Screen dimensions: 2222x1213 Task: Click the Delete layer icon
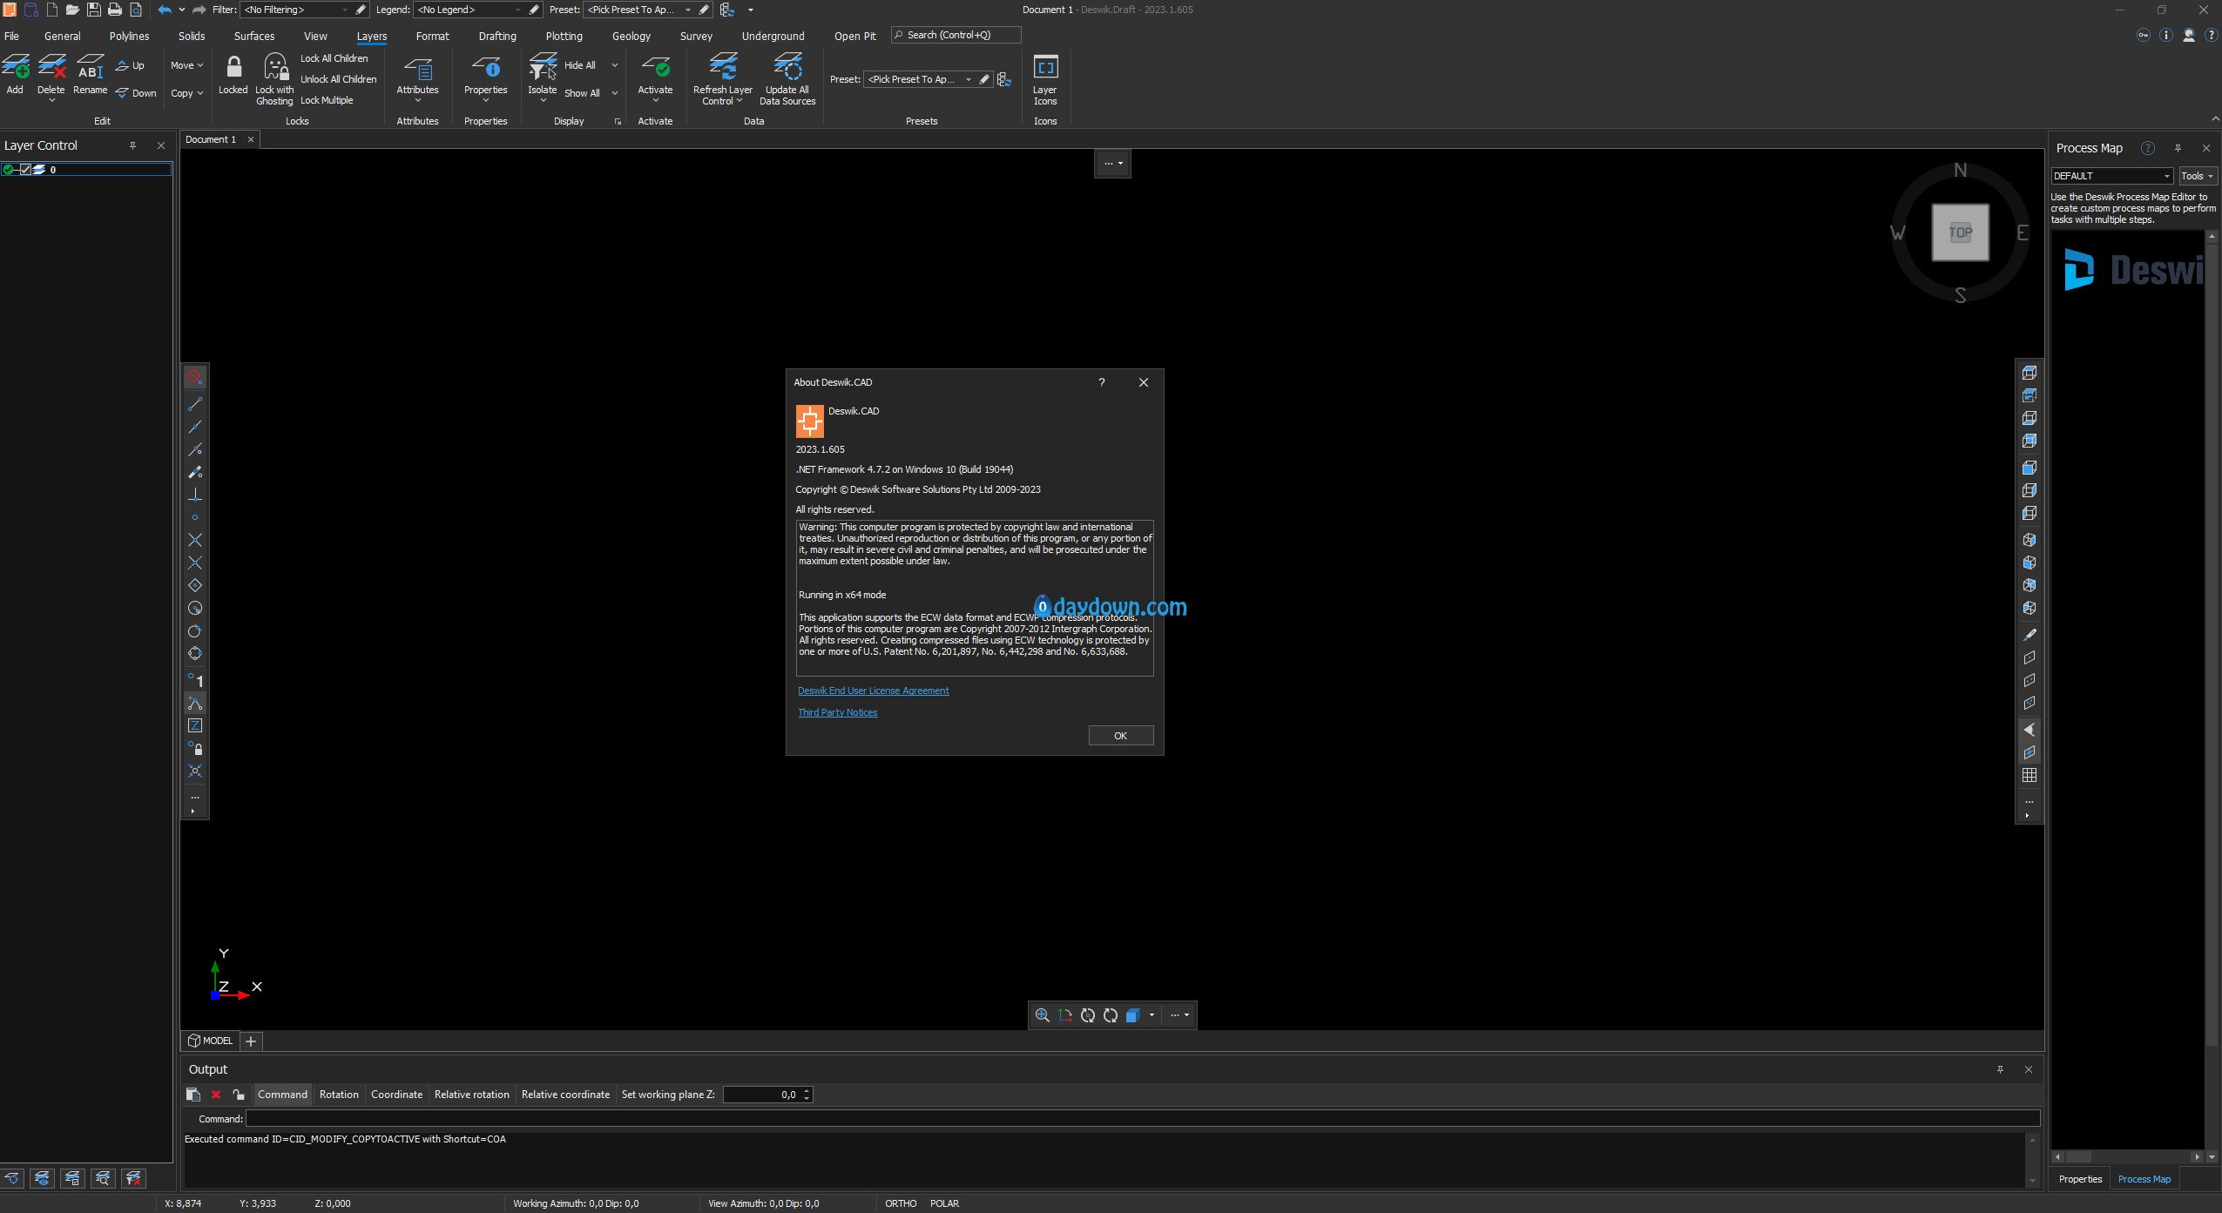[x=51, y=67]
